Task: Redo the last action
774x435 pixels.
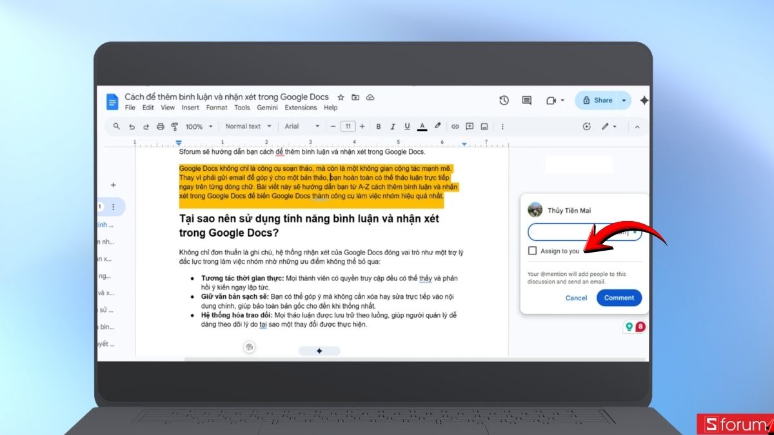Action: 146,126
